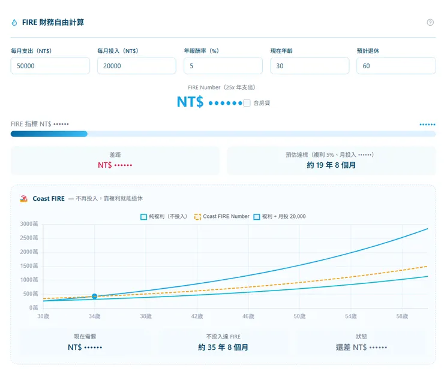Click the FIRE progress bar
The image size is (444, 369).
point(223,134)
